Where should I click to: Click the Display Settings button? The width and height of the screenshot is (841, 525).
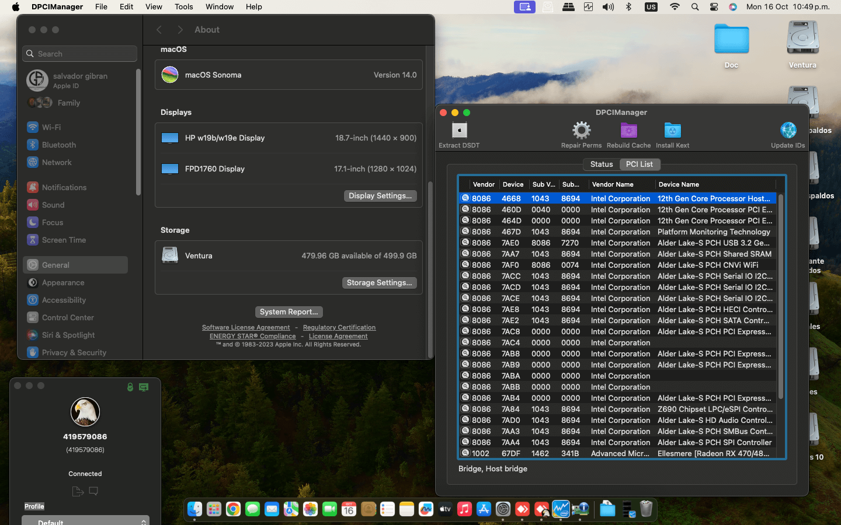pyautogui.click(x=380, y=196)
